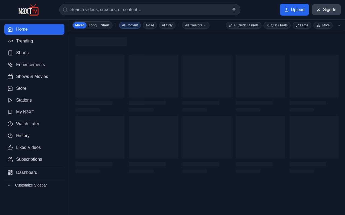Click the search magnifier icon
Image resolution: width=345 pixels, height=215 pixels.
click(65, 10)
